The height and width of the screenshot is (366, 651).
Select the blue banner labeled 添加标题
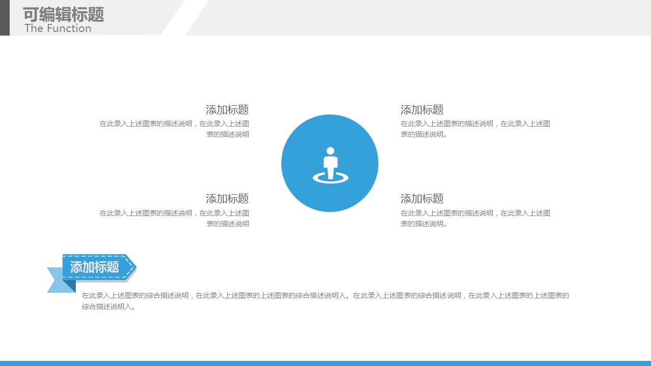pos(95,267)
